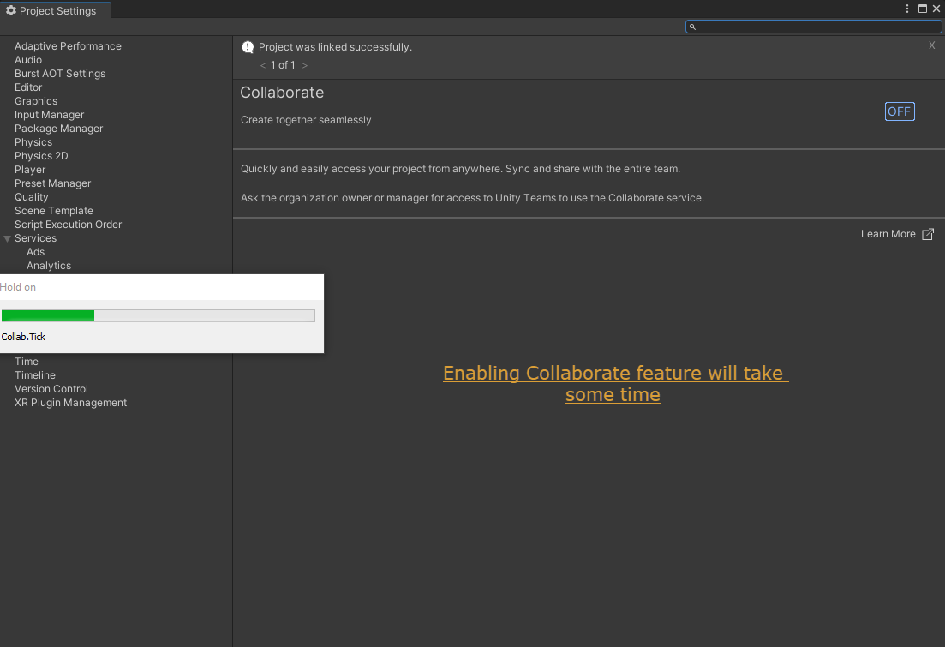The image size is (945, 647).
Task: Dismiss the linked successfully notification
Action: pos(932,45)
